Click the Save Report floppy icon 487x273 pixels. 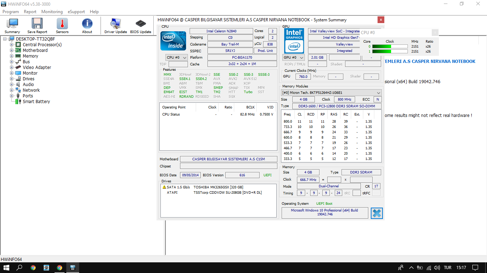pyautogui.click(x=37, y=26)
